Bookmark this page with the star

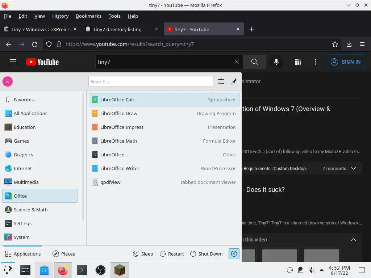(x=335, y=44)
